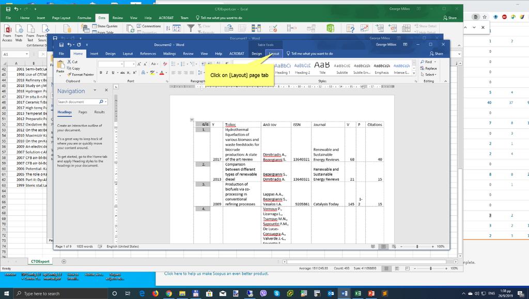
Task: Add a new sheet in Excel
Action: 64,262
